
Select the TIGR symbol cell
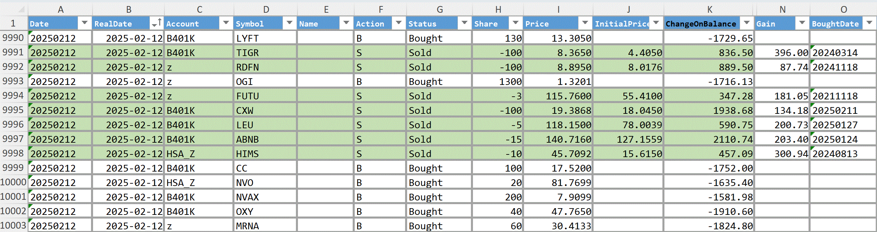[265, 52]
